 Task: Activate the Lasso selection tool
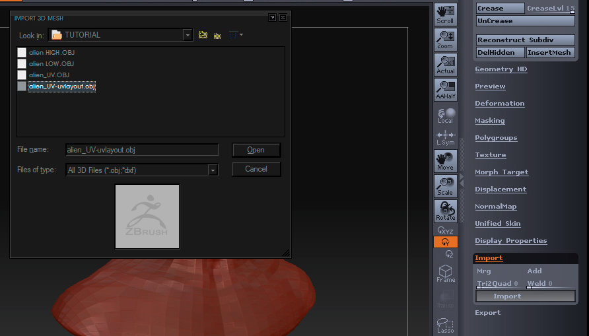[446, 325]
